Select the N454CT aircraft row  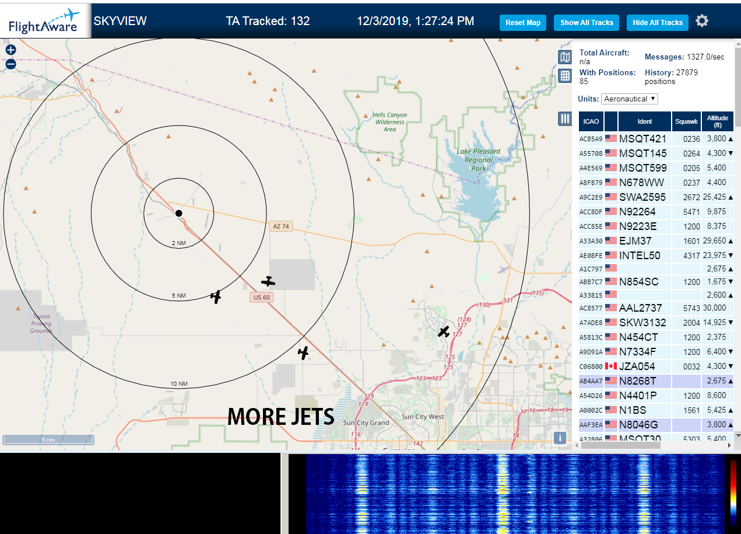tap(656, 337)
